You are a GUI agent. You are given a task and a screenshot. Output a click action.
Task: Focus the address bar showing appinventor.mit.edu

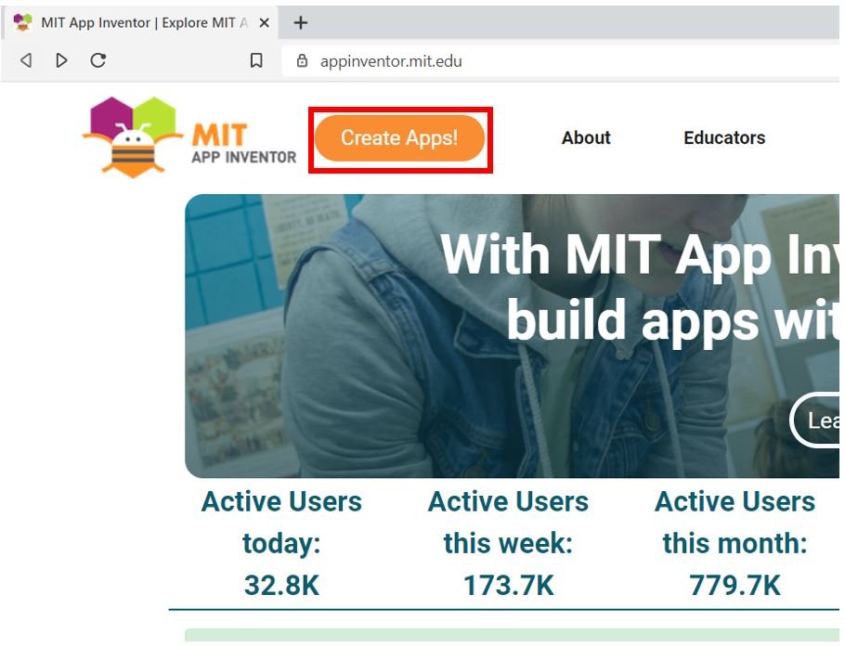(561, 61)
